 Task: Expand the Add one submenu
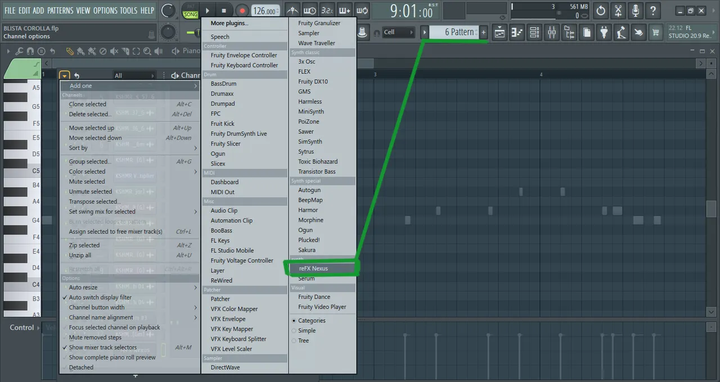tap(130, 86)
